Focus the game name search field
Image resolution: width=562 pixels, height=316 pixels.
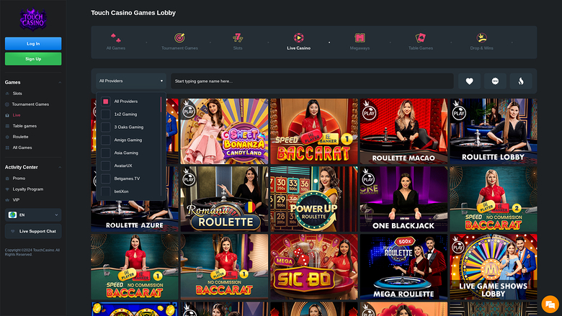point(312,81)
